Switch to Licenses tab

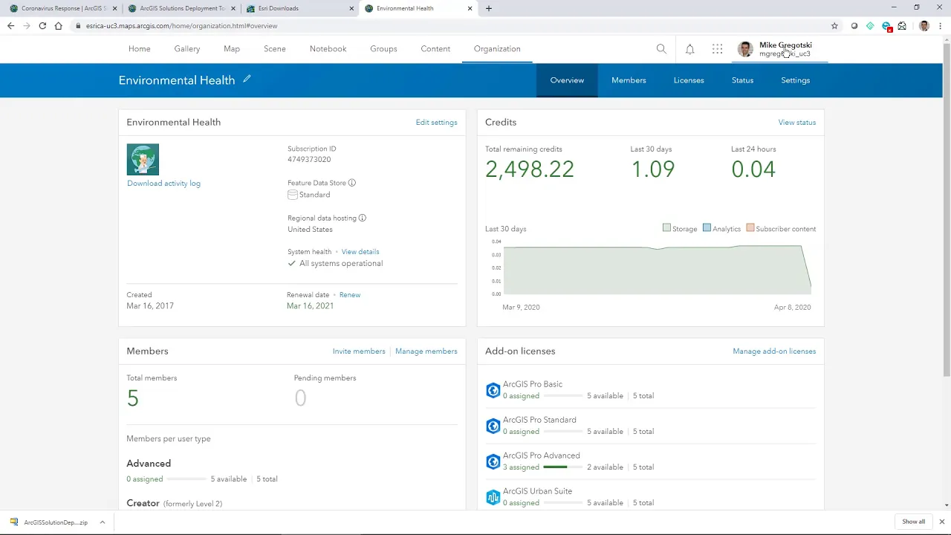(689, 80)
